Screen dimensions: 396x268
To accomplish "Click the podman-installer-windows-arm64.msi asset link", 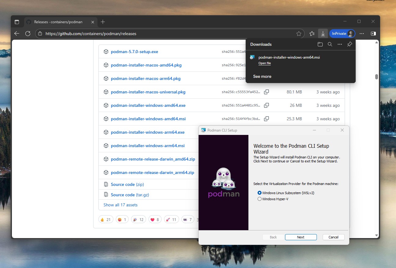I will pos(148,146).
